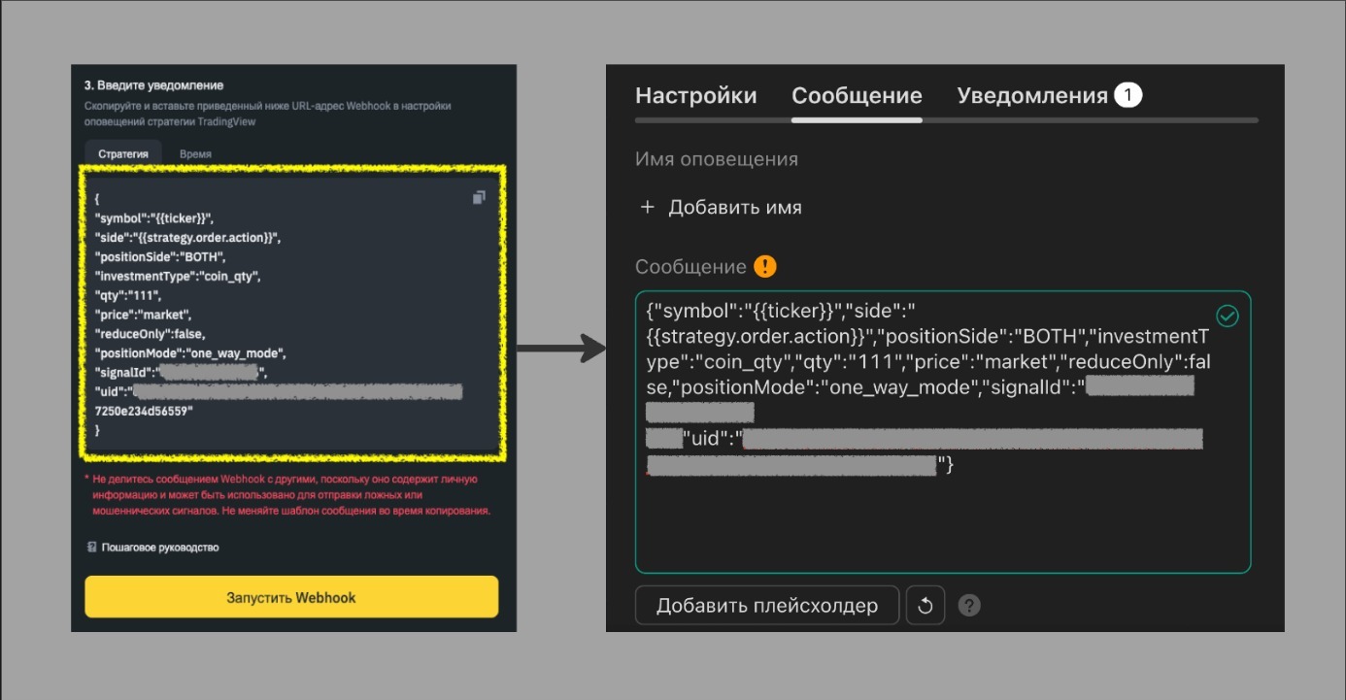
Task: Click the reset arrow icon button
Action: point(925,606)
